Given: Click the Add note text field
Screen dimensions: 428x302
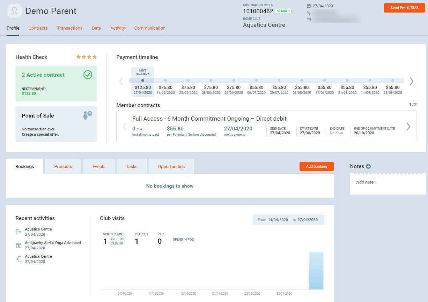Looking at the screenshot, I should coord(388,182).
